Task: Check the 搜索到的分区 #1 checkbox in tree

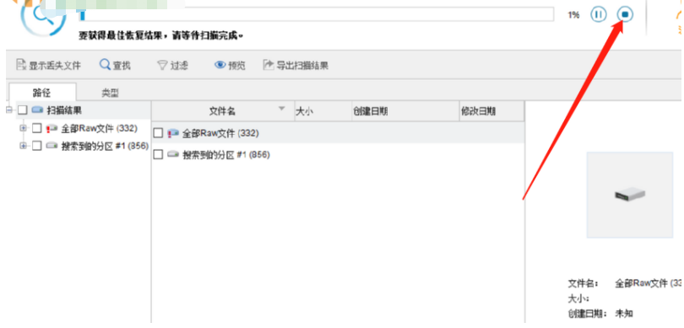Action: (x=36, y=146)
